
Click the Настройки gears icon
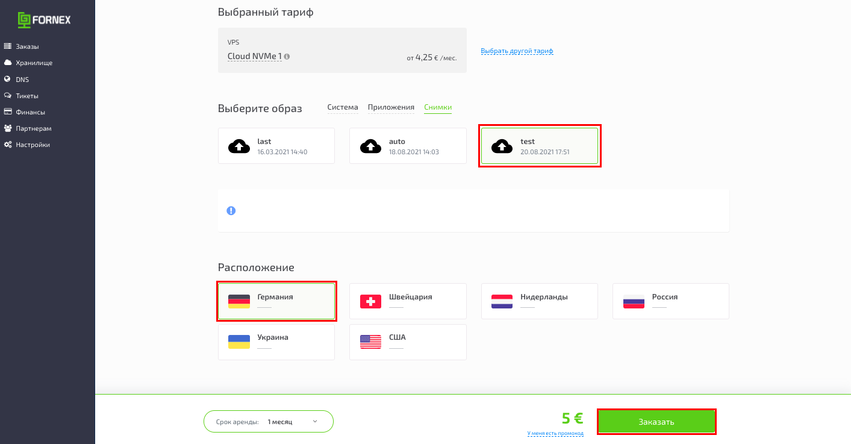(8, 145)
